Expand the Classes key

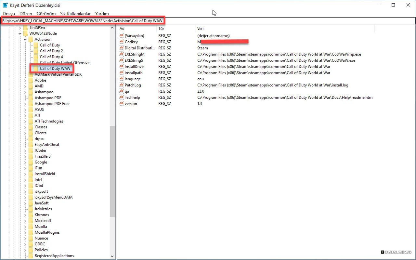click(25, 127)
